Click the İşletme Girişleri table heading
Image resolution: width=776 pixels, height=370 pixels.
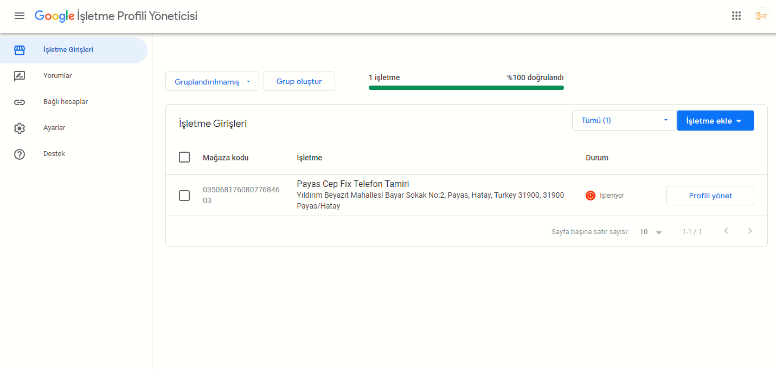pyautogui.click(x=213, y=124)
